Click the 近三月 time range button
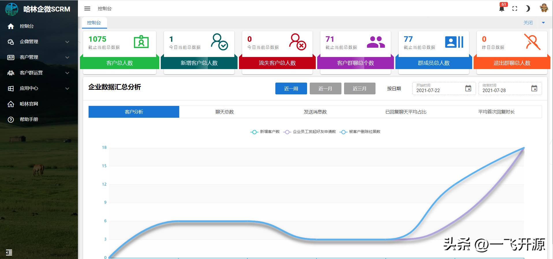This screenshot has width=553, height=259. click(360, 88)
